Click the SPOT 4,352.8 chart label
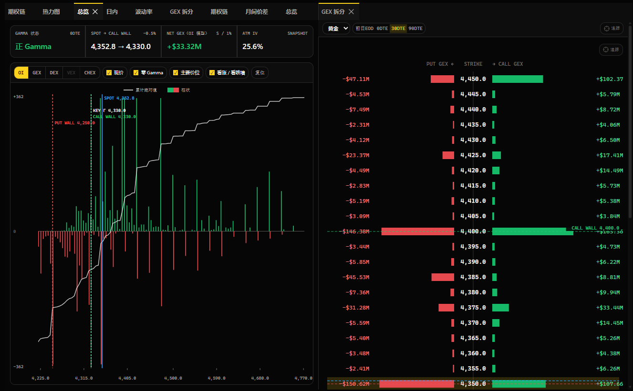 [119, 98]
